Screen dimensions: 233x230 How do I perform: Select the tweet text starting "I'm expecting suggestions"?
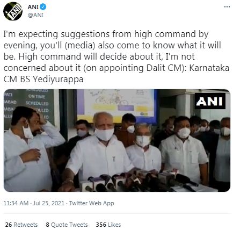click(116, 56)
